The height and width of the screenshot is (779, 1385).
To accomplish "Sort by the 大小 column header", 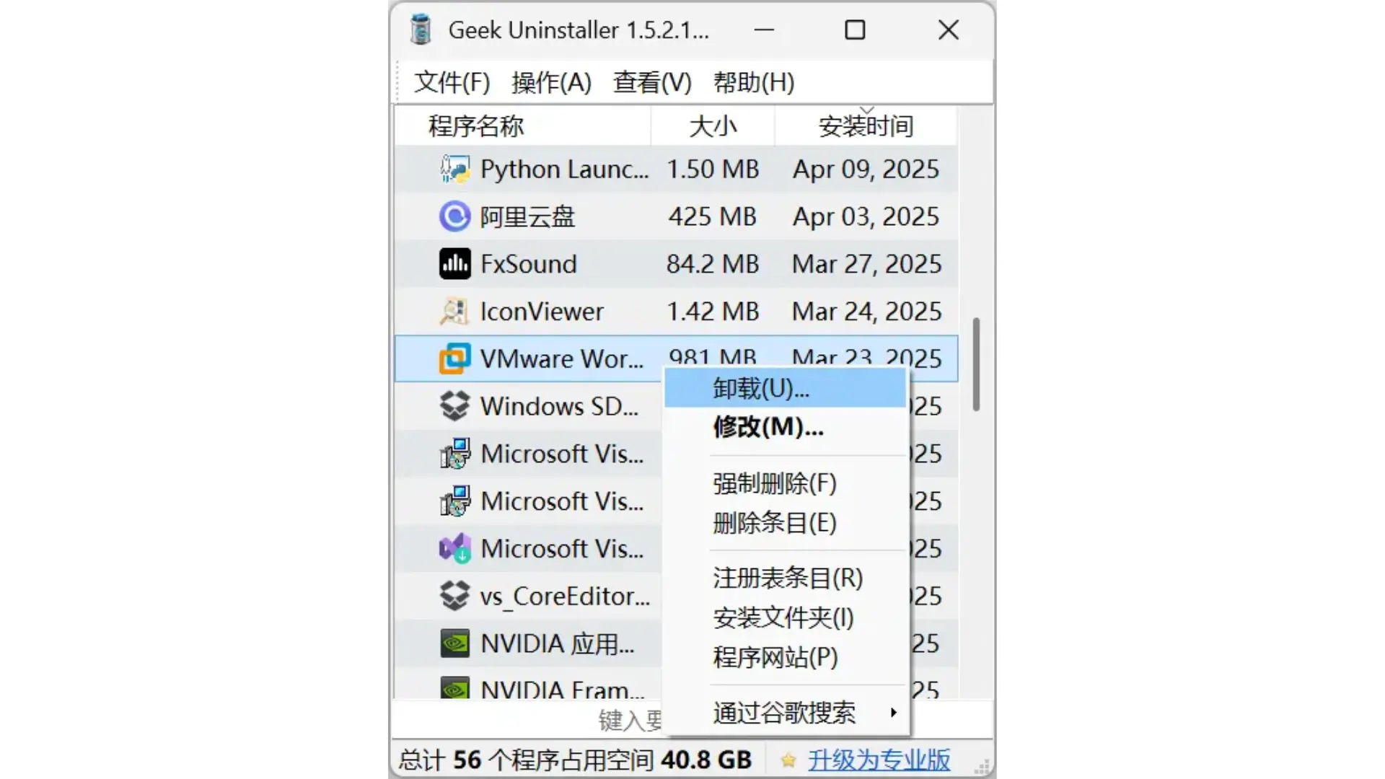I will point(713,126).
